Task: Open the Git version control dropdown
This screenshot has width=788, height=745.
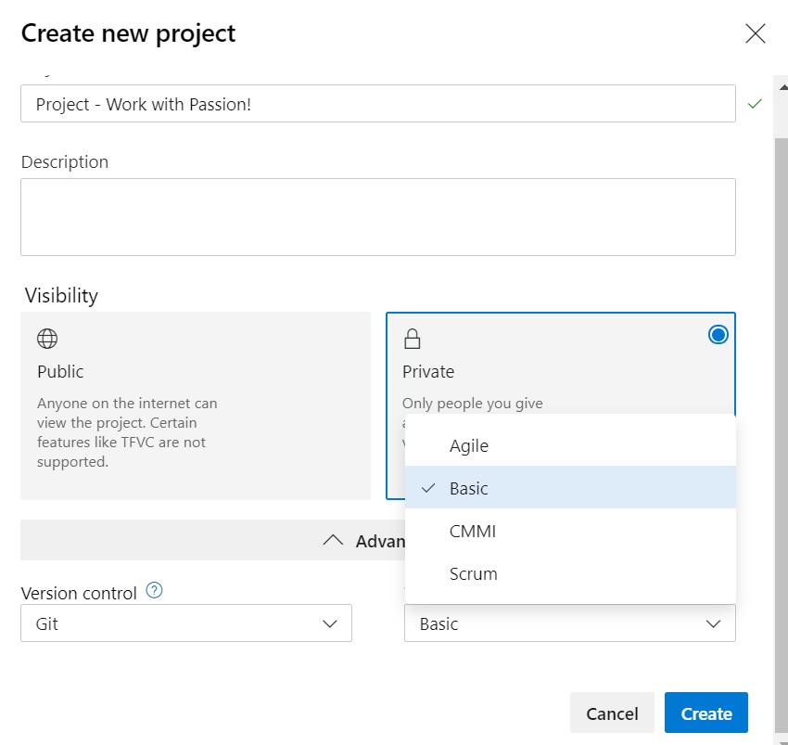Action: click(186, 623)
